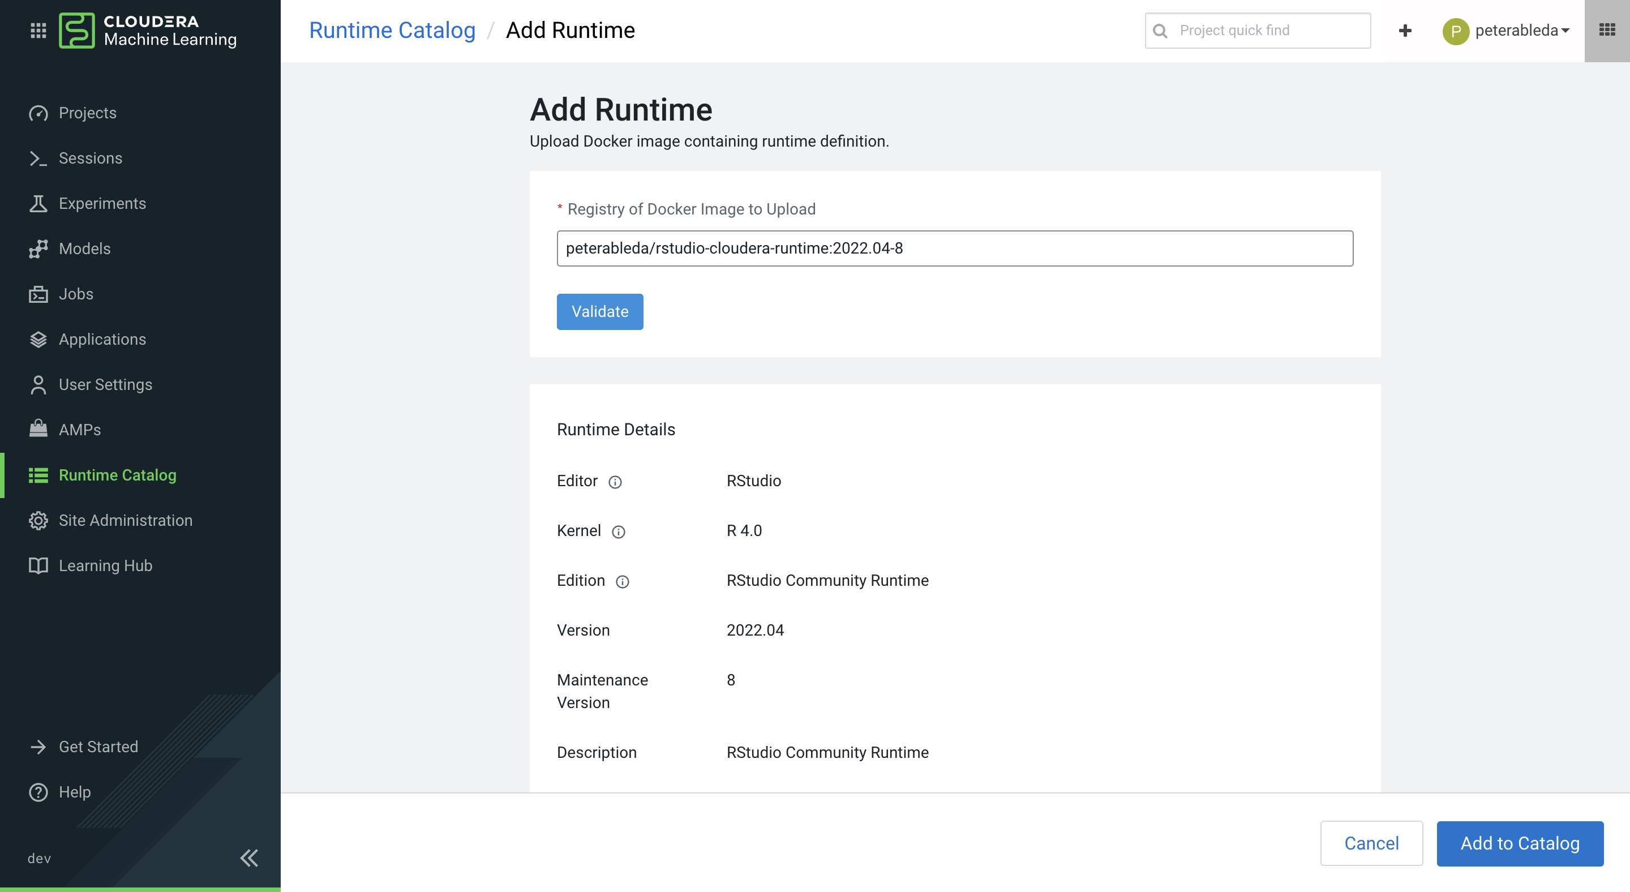Click the Validate button
The height and width of the screenshot is (892, 1630).
point(599,311)
